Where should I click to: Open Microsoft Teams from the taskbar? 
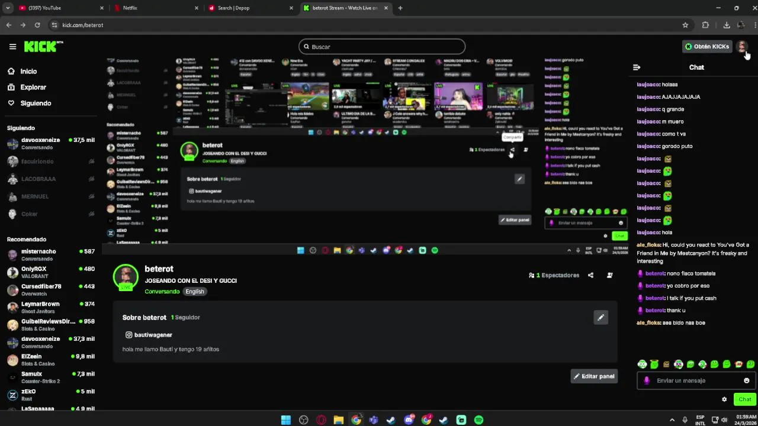tap(374, 420)
